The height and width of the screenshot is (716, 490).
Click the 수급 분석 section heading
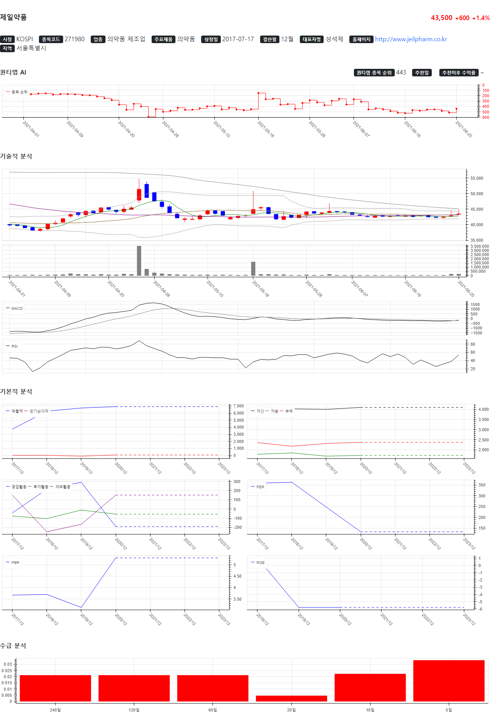point(13,646)
